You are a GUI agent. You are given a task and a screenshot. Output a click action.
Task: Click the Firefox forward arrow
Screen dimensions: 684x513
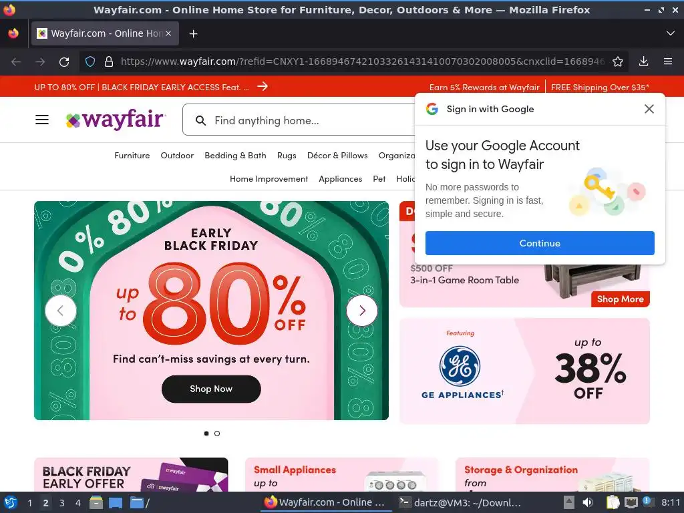click(x=40, y=62)
